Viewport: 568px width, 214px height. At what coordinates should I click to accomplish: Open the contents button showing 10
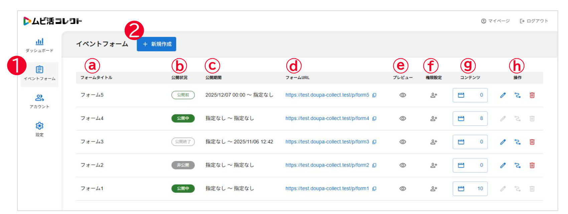click(470, 188)
